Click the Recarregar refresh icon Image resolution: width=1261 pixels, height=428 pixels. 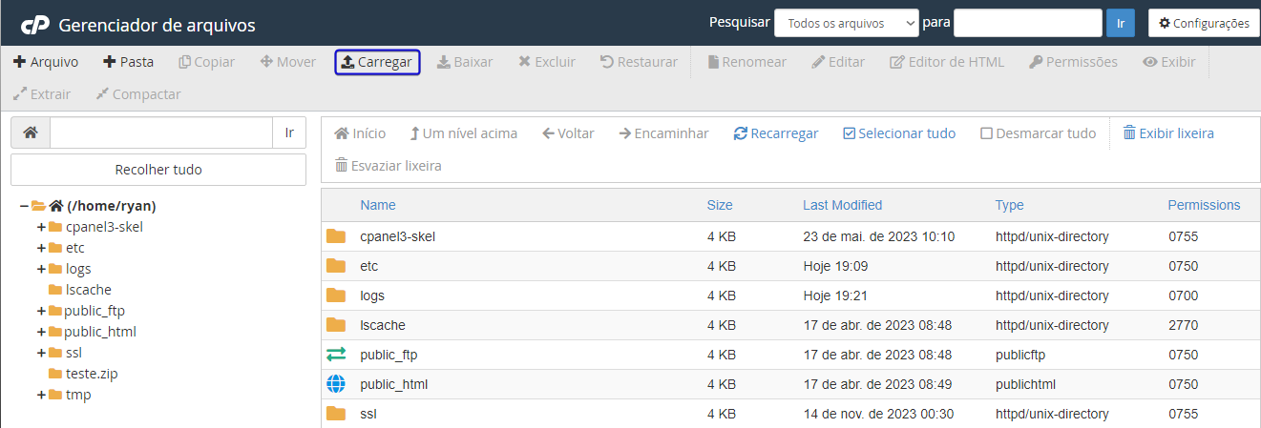coord(740,133)
